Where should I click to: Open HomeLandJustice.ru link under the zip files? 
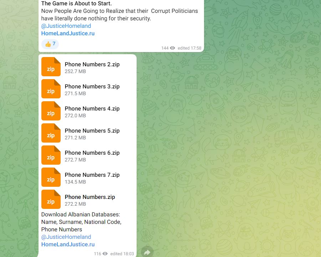pos(68,244)
